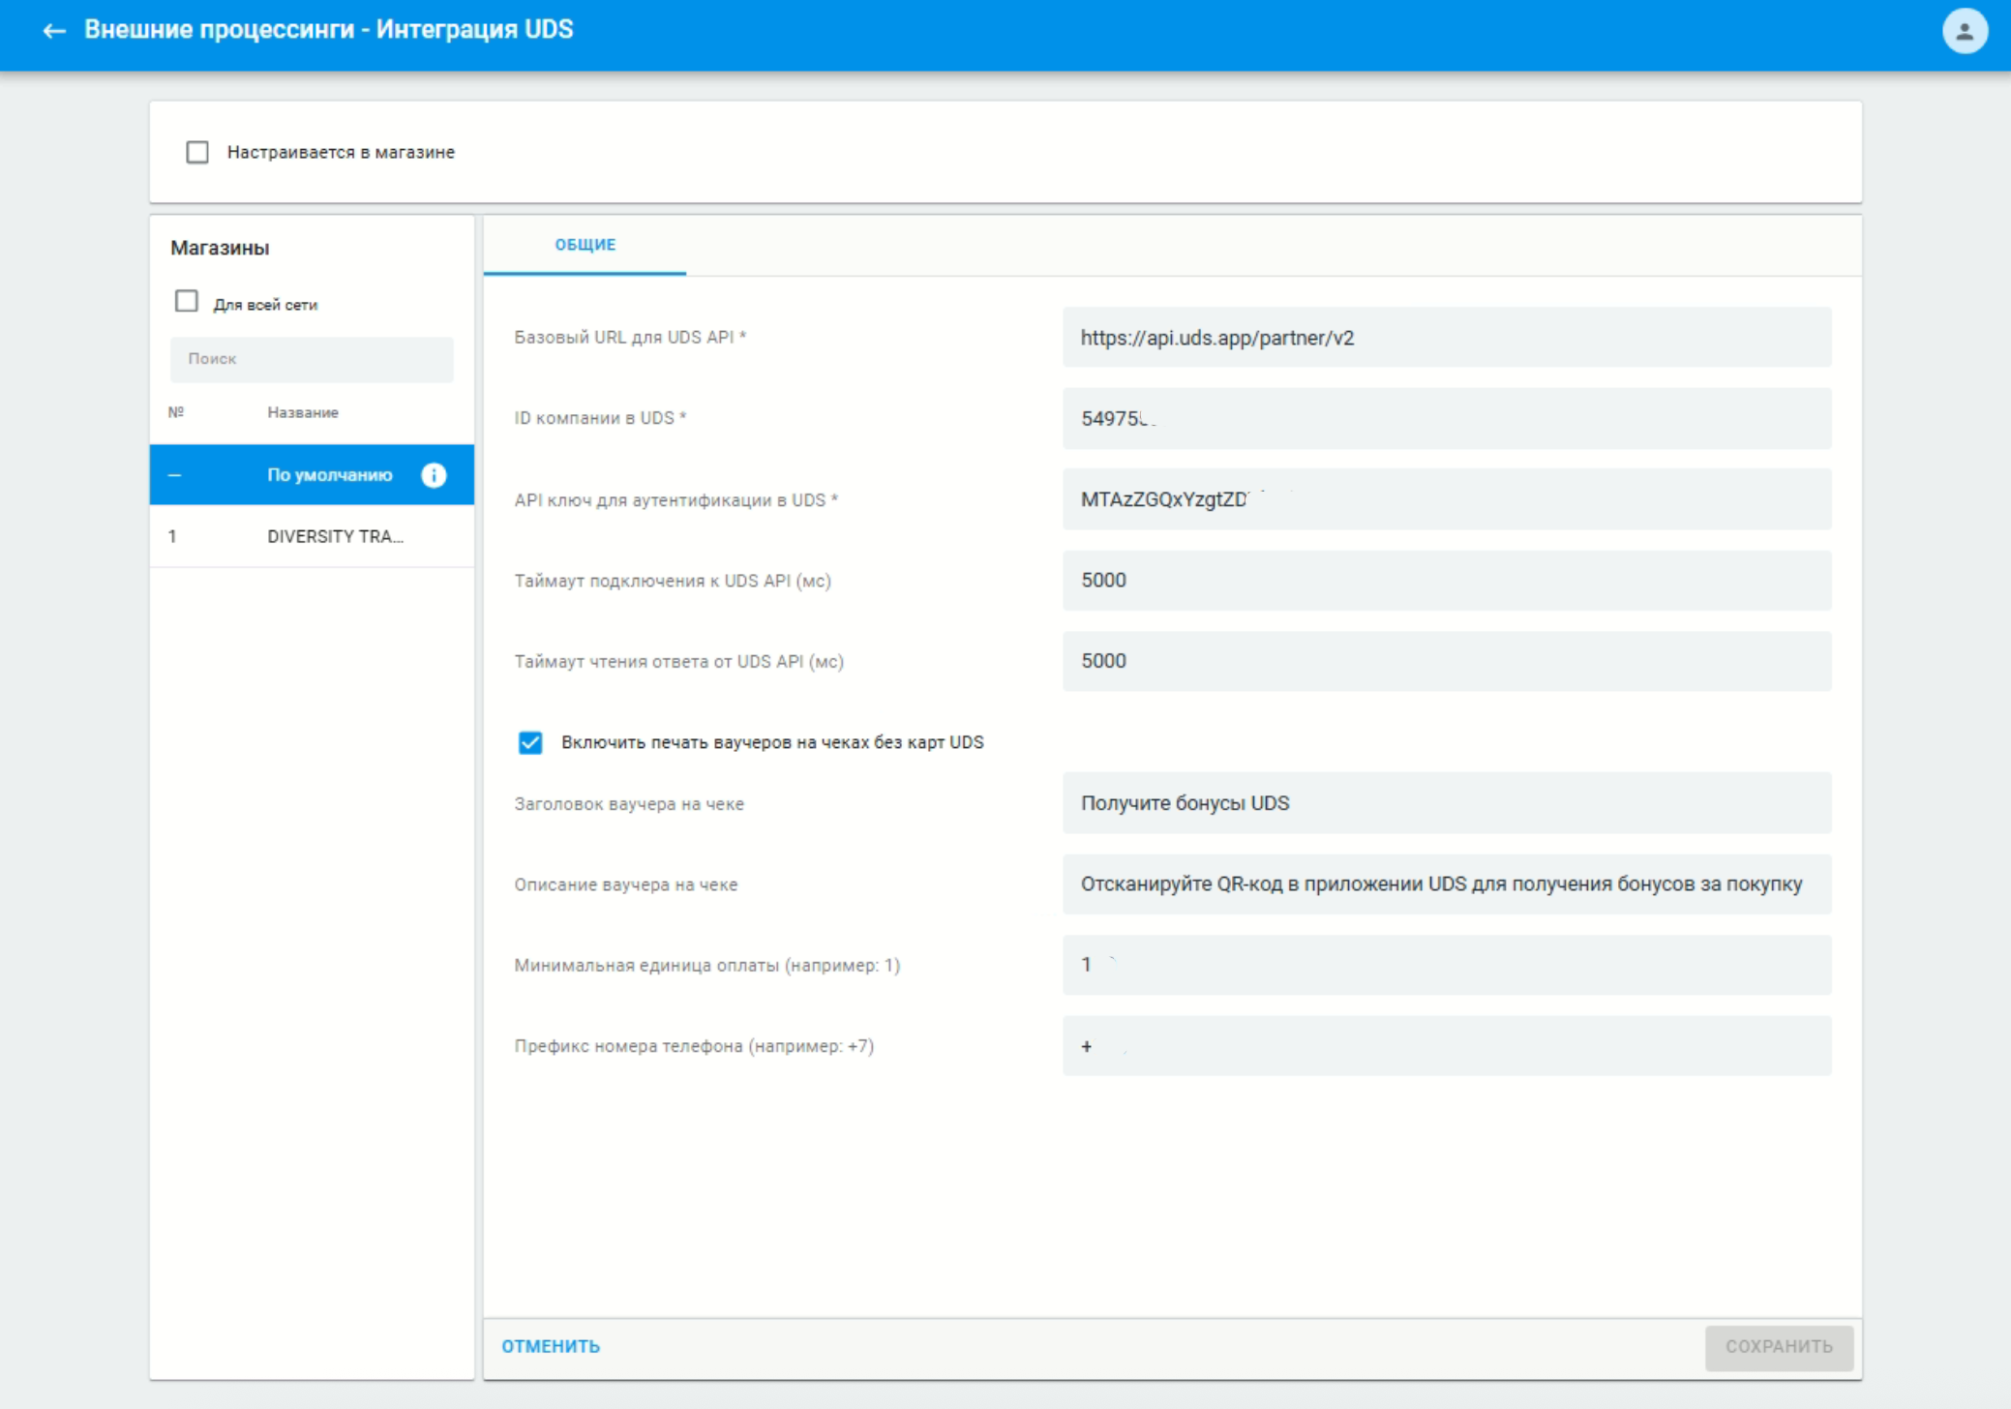Edit the Описание ваучера на чеке field
Image resolution: width=2011 pixels, height=1409 pixels.
pyautogui.click(x=1447, y=884)
